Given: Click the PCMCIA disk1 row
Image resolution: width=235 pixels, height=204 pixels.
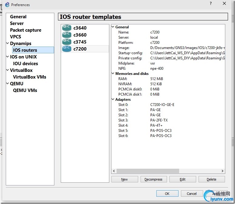Looking at the screenshot, I should point(168,94).
